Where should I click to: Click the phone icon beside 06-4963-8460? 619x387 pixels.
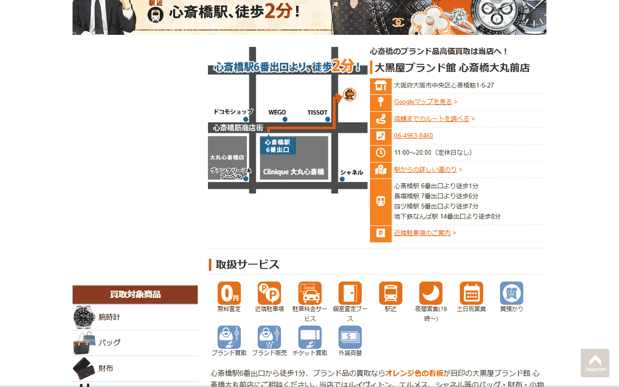click(x=381, y=136)
